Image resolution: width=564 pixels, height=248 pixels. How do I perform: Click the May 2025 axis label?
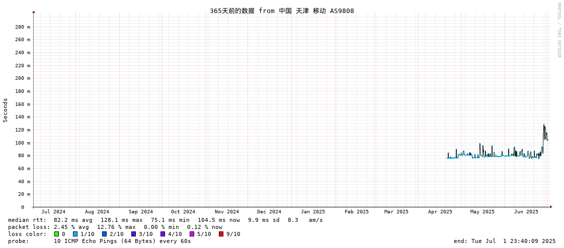click(x=482, y=212)
